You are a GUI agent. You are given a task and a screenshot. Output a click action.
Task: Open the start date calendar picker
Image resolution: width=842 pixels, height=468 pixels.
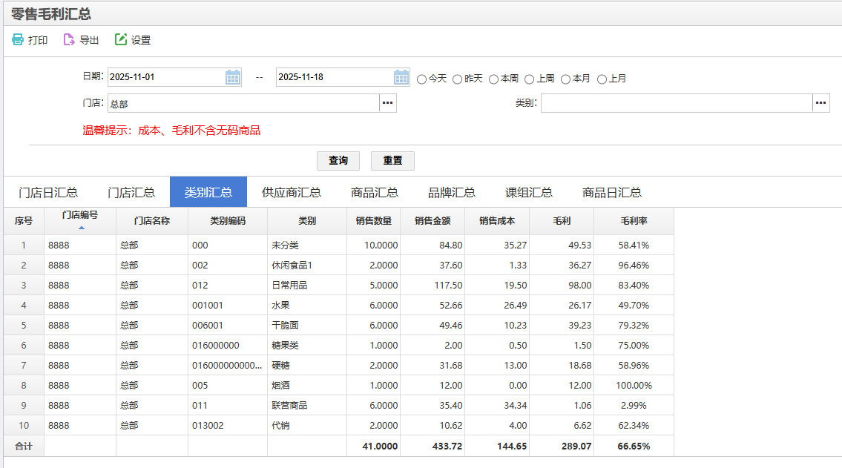pos(233,77)
